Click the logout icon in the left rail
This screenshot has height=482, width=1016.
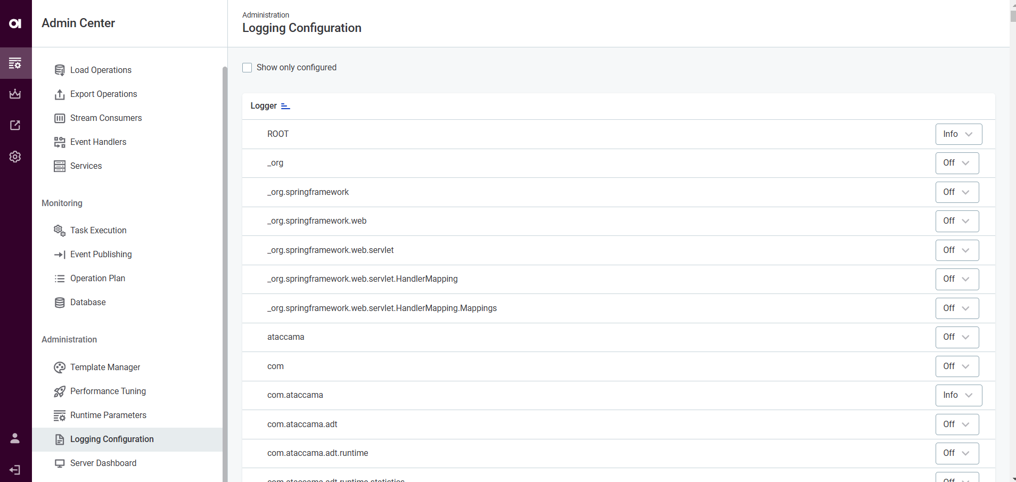tap(15, 469)
